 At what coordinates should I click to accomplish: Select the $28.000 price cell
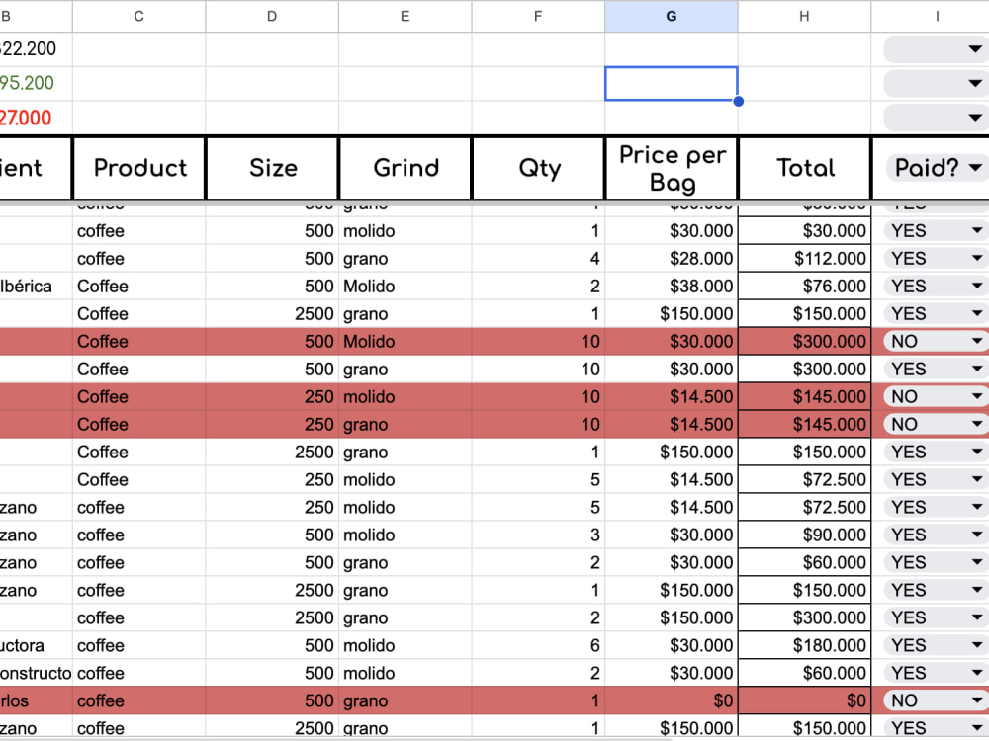point(672,258)
